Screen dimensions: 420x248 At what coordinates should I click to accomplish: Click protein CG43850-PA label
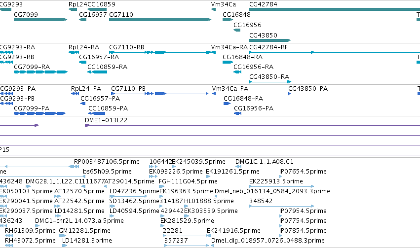pos(308,89)
